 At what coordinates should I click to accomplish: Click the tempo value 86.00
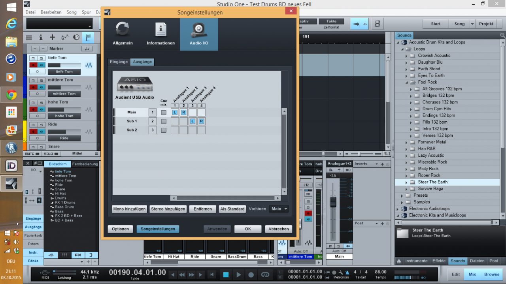click(380, 272)
